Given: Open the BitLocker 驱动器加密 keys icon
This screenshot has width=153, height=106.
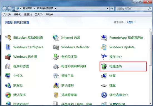Looking at the screenshot, I should pyautogui.click(x=8, y=38).
